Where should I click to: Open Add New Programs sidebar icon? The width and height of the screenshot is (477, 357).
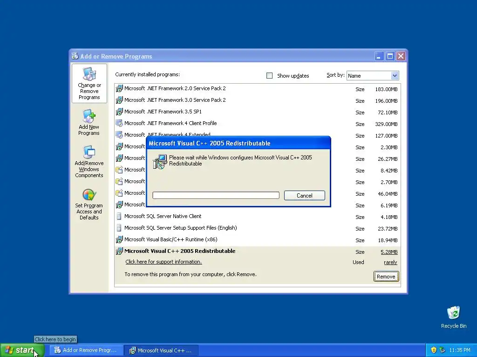(89, 122)
